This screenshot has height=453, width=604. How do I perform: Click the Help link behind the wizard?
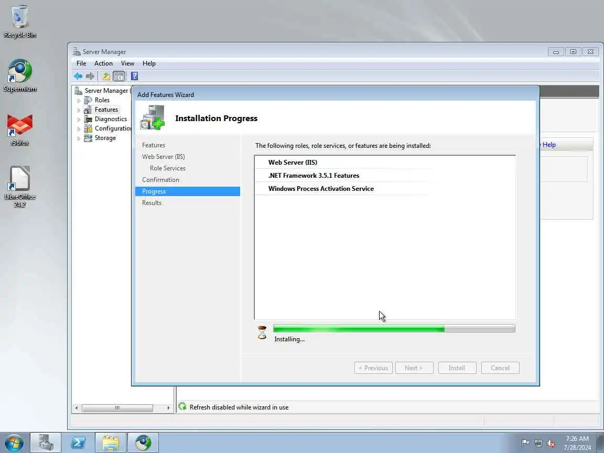click(549, 145)
